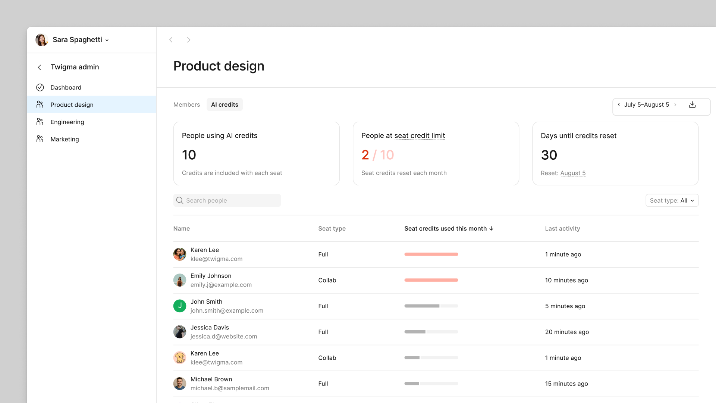Open the Dashboard from the sidebar
The width and height of the screenshot is (716, 403).
(66, 87)
